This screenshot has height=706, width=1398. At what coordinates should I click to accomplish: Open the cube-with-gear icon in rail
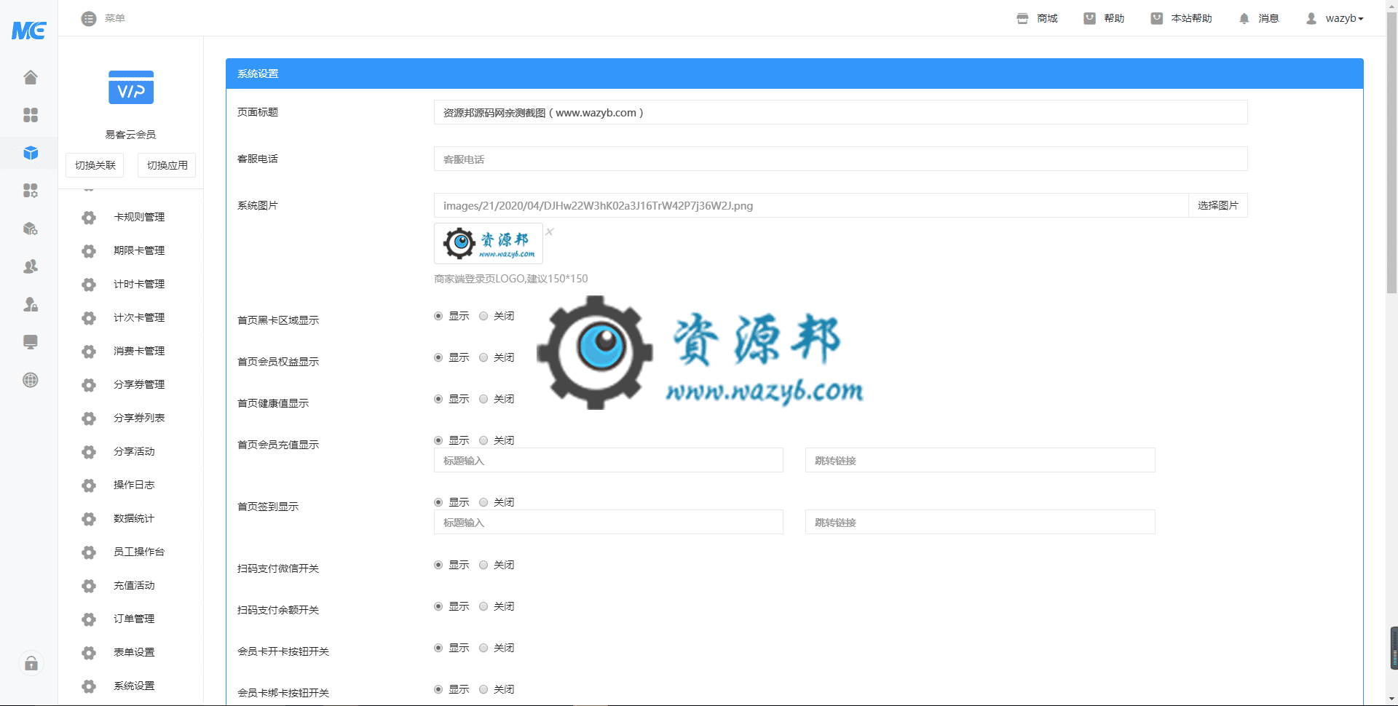tap(30, 229)
